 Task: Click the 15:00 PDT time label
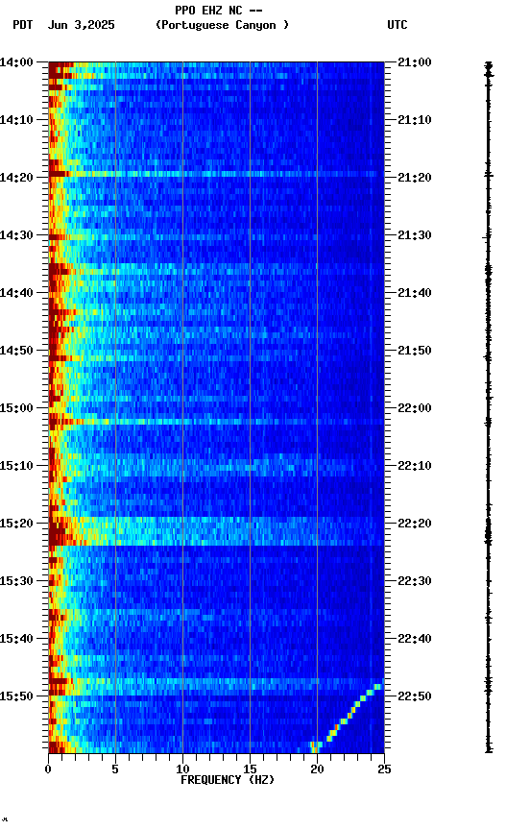[x=16, y=408]
